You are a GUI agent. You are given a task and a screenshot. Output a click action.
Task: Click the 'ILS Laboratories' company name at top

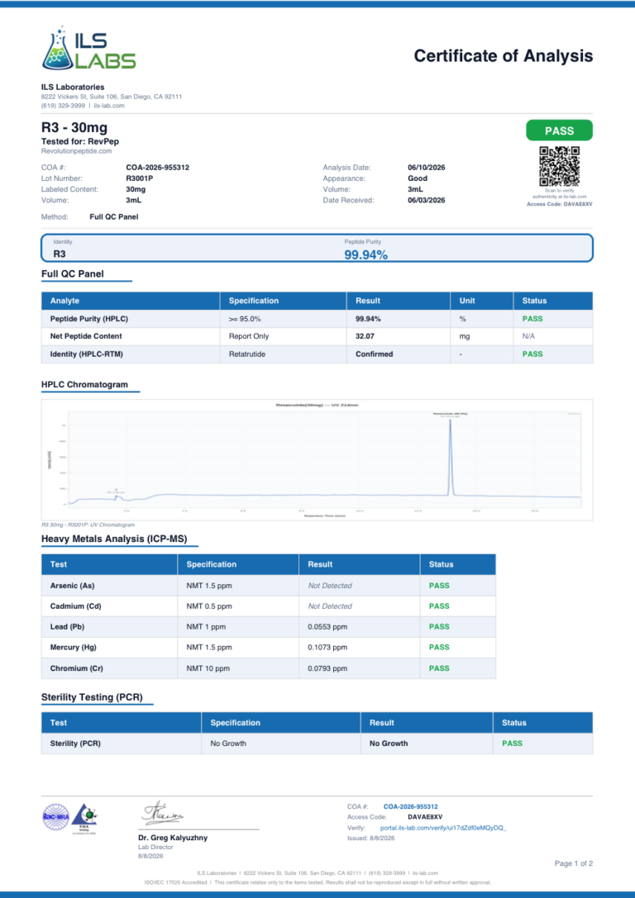(73, 87)
